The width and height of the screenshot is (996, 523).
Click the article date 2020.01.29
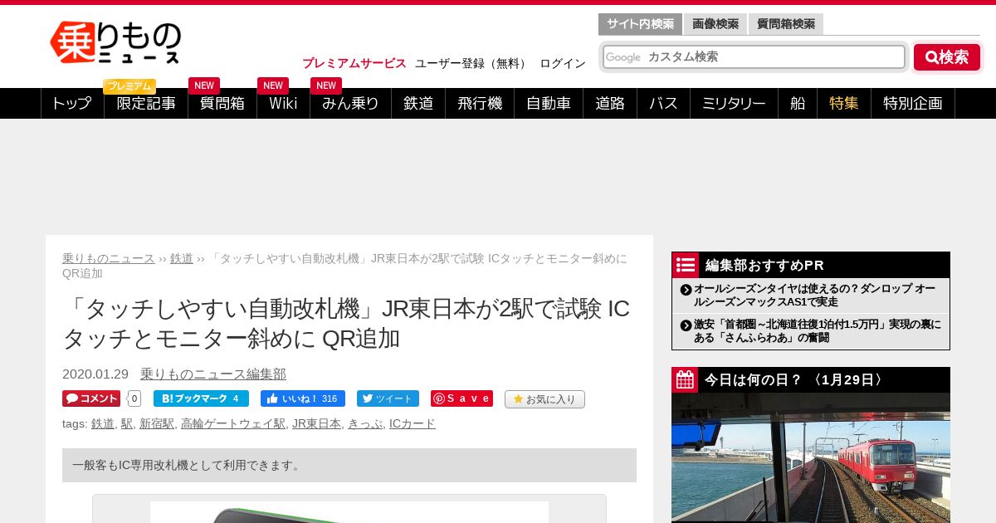tap(95, 374)
